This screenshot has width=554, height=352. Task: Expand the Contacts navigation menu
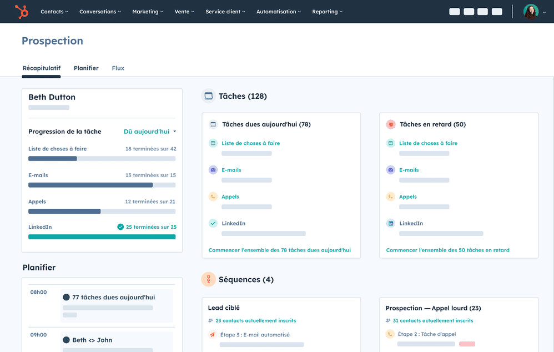click(x=54, y=11)
